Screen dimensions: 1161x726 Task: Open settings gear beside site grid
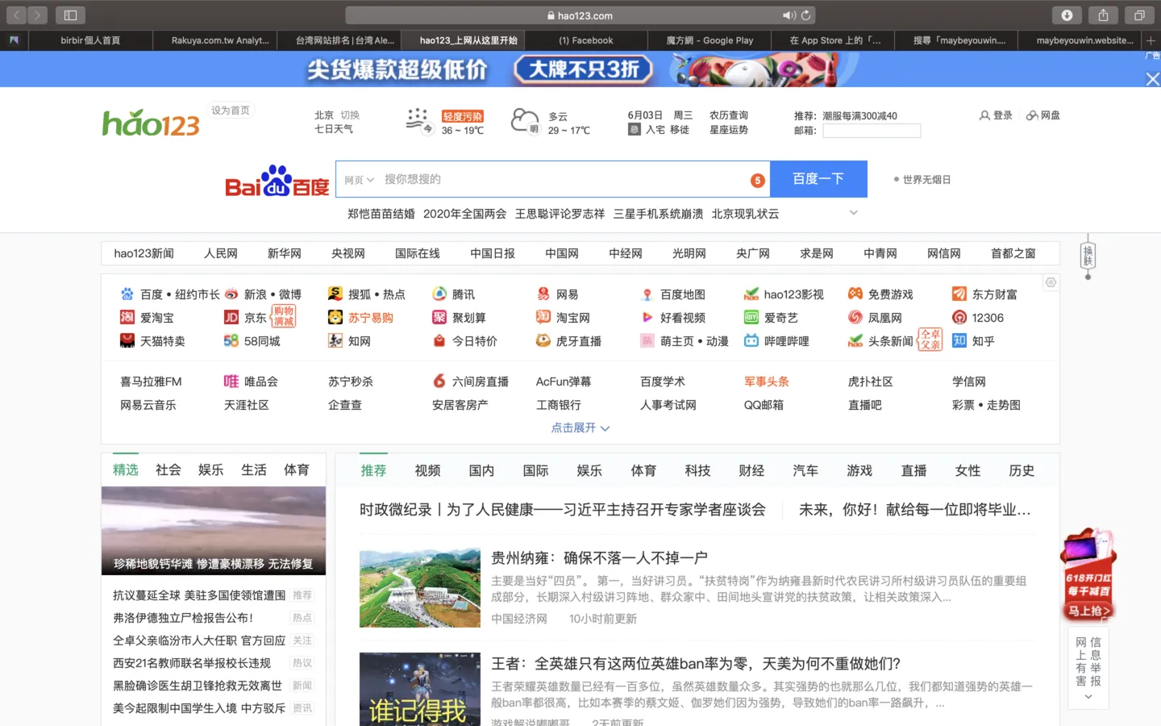(1051, 282)
